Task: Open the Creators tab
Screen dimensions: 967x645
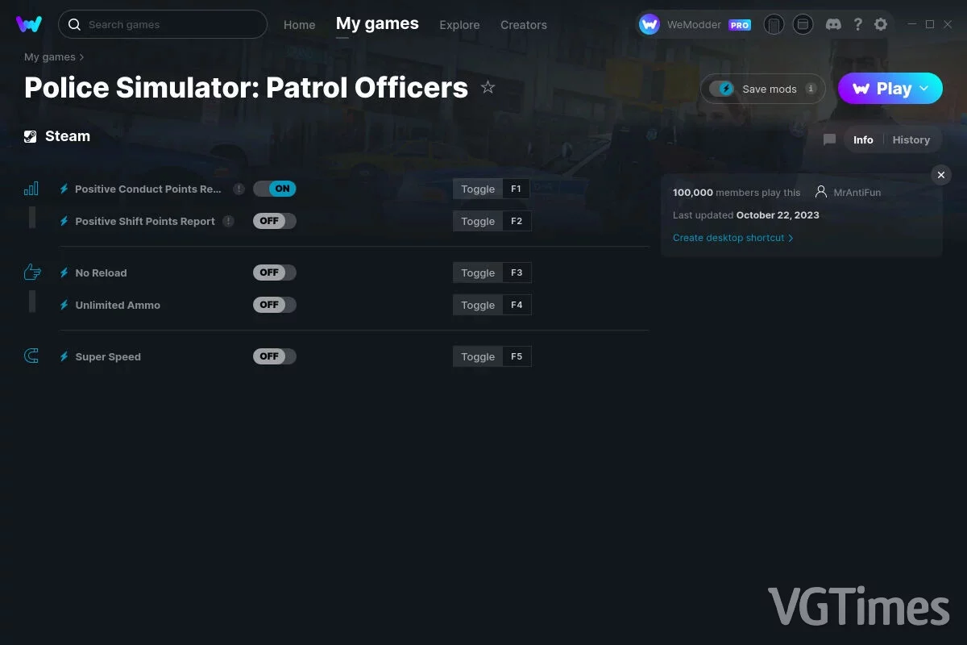Action: (524, 25)
